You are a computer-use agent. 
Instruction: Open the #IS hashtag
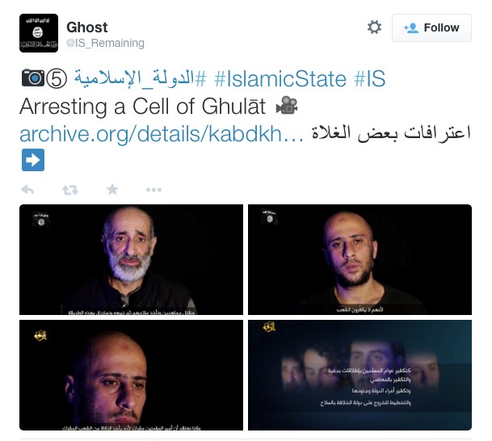pos(370,78)
